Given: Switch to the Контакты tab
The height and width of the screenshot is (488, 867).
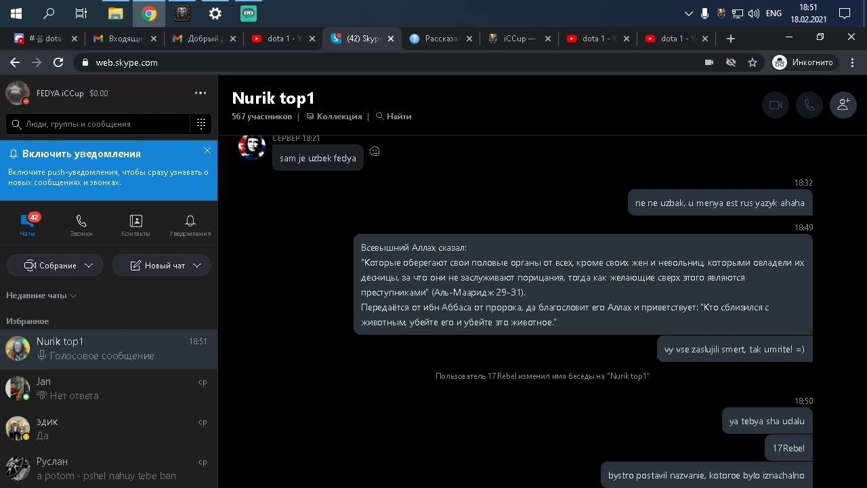Looking at the screenshot, I should pos(135,225).
